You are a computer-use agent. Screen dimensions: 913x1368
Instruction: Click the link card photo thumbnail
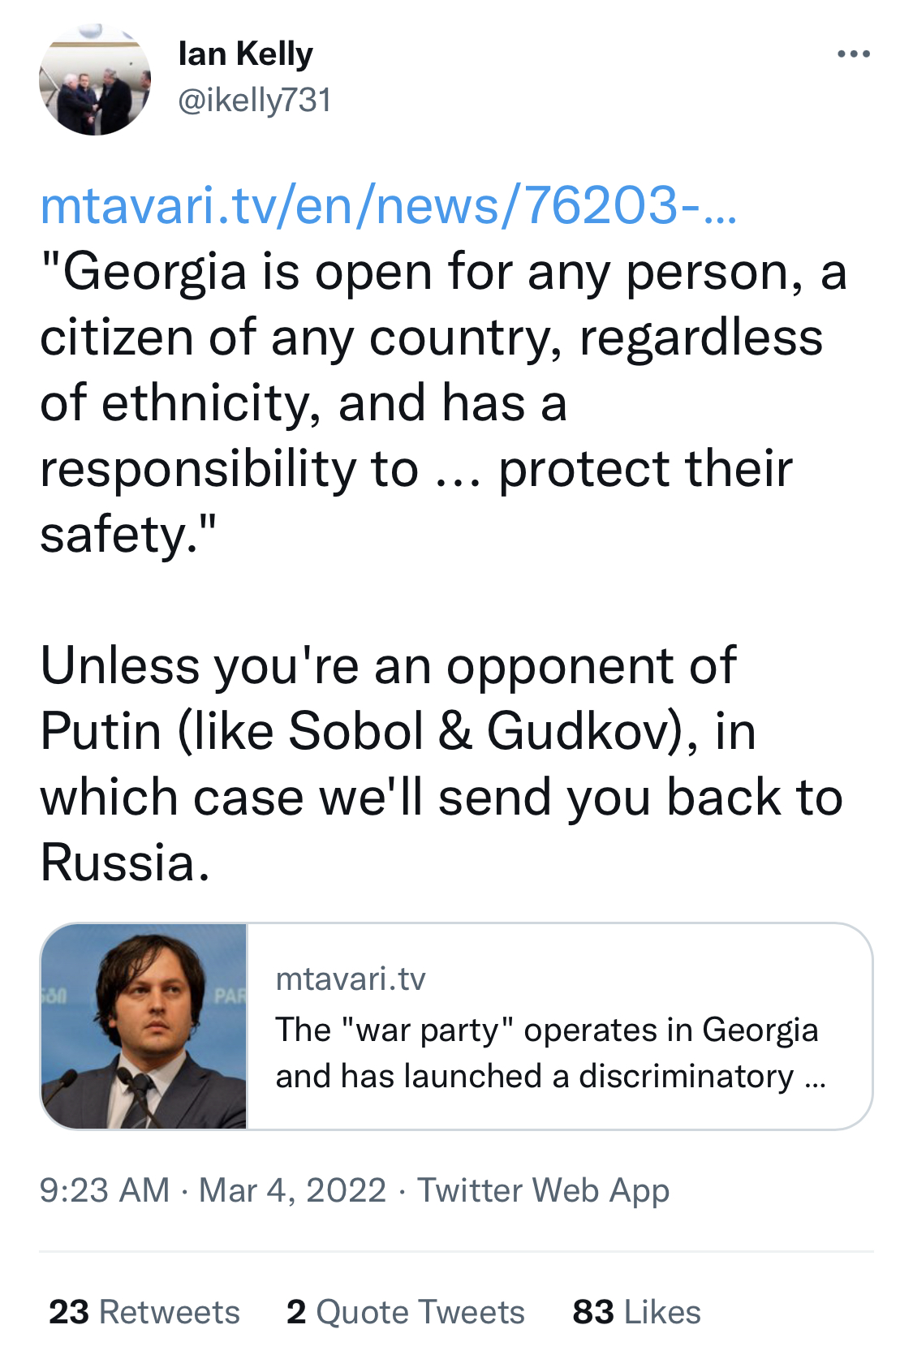pyautogui.click(x=144, y=1026)
